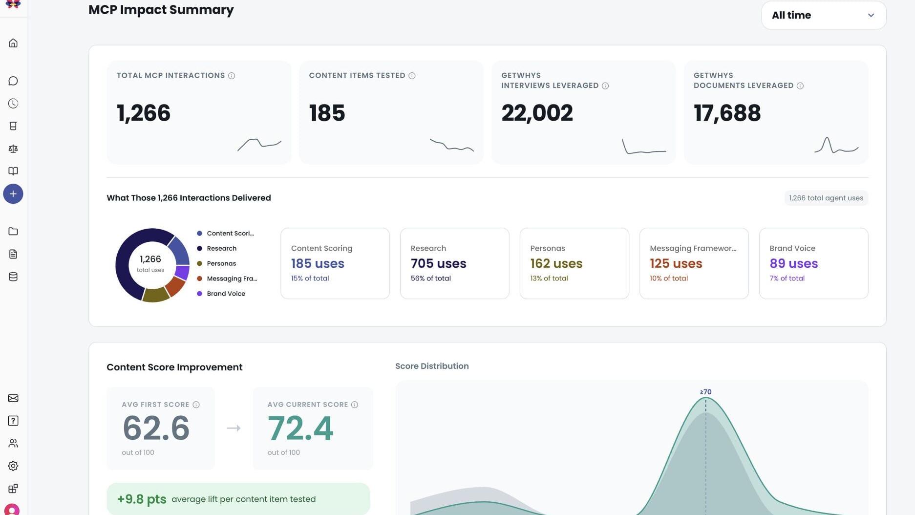The width and height of the screenshot is (915, 515).
Task: Click info icon next to Documents Leveraged
Action: (x=800, y=86)
